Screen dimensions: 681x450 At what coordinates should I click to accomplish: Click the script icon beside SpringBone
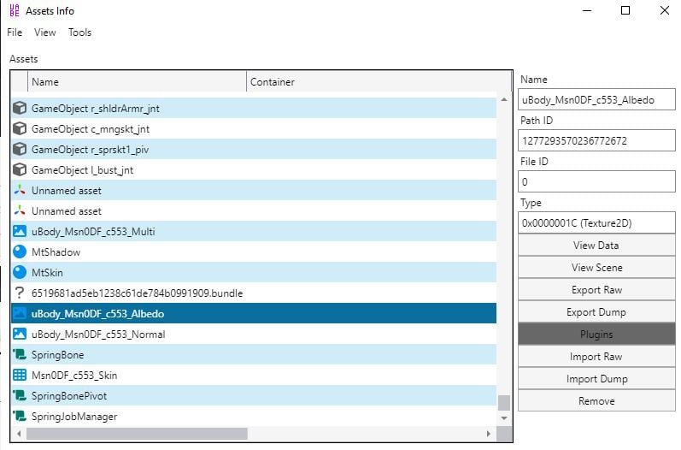click(20, 354)
